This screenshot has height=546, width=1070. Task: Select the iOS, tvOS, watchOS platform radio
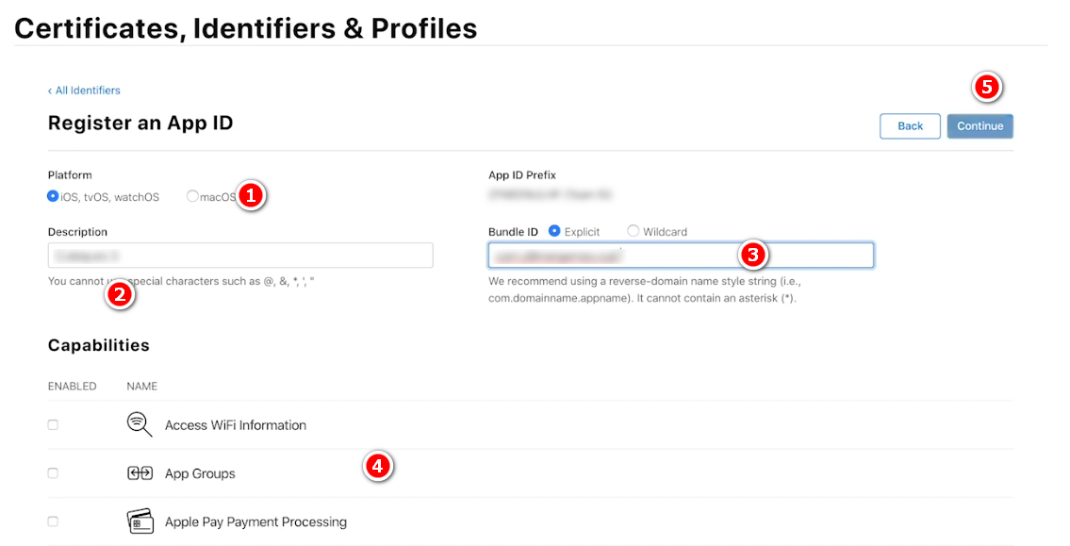pyautogui.click(x=54, y=197)
